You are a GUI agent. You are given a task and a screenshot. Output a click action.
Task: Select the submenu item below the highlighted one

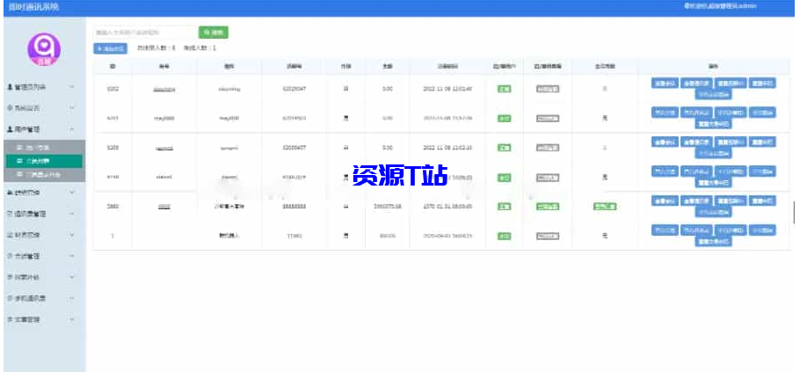click(44, 174)
